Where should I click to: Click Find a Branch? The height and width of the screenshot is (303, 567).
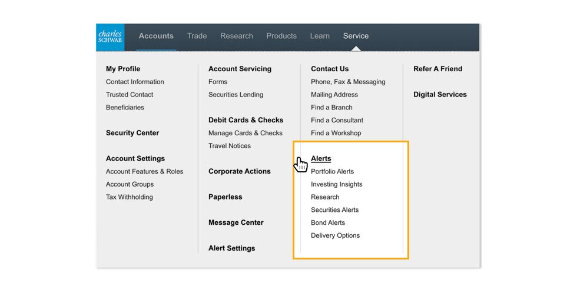tap(331, 108)
